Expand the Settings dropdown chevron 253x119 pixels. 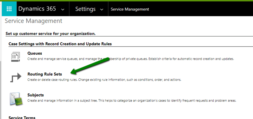coord(102,9)
